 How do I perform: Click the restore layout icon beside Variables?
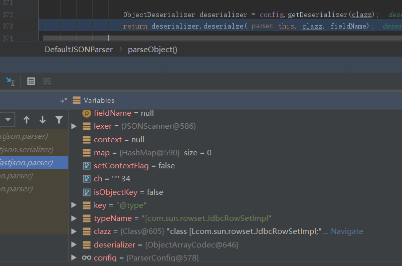63,100
